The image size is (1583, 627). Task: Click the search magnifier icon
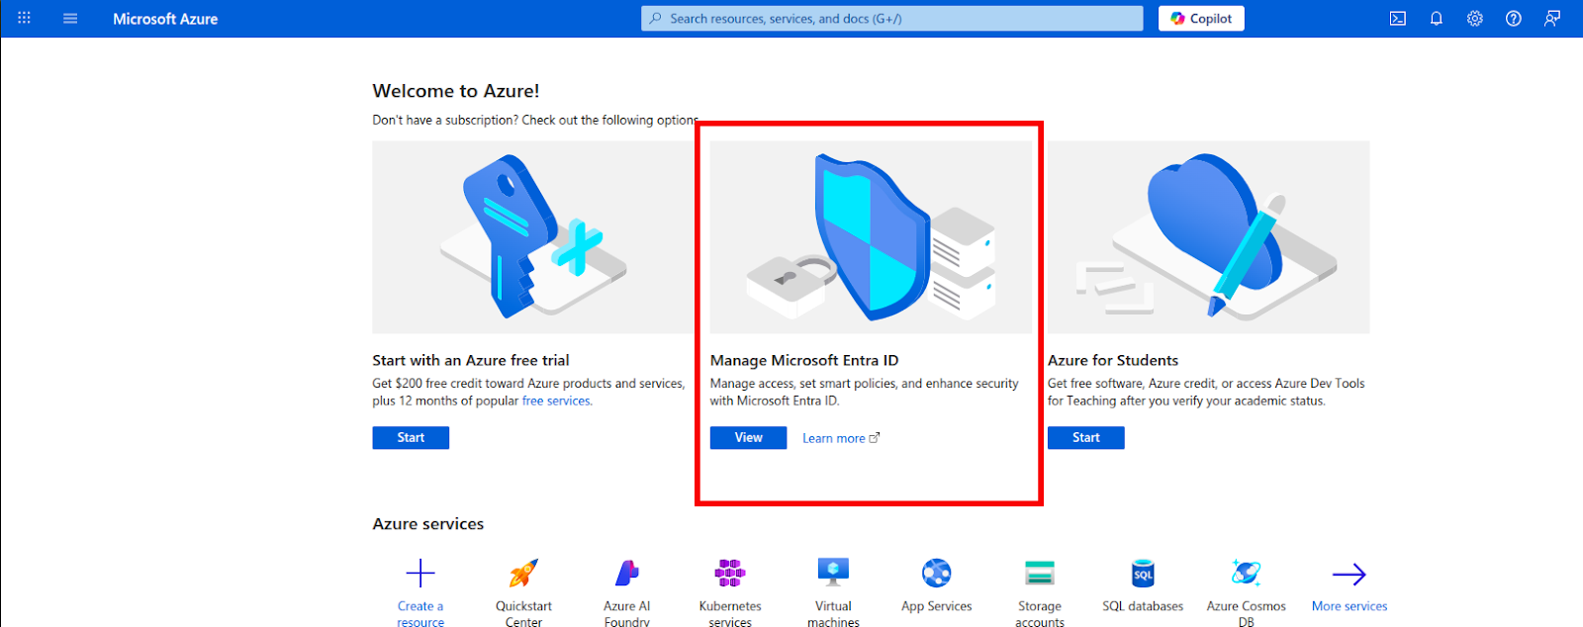click(655, 19)
